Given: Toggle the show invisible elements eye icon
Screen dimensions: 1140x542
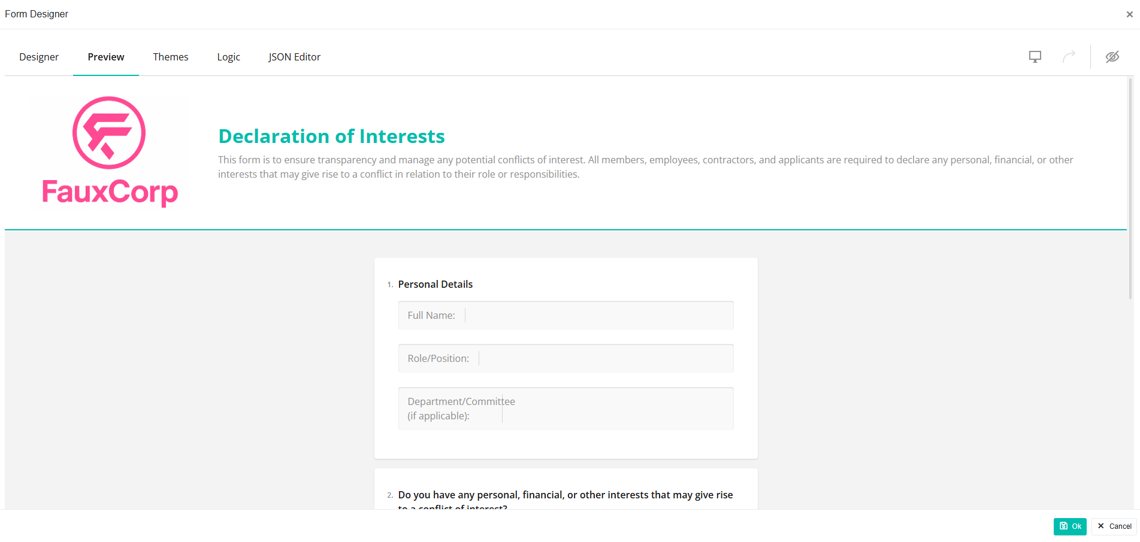Looking at the screenshot, I should tap(1112, 57).
